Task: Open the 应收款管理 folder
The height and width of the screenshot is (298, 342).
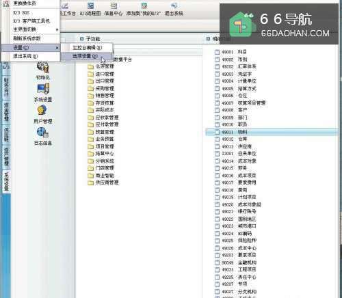Action: coord(103,117)
